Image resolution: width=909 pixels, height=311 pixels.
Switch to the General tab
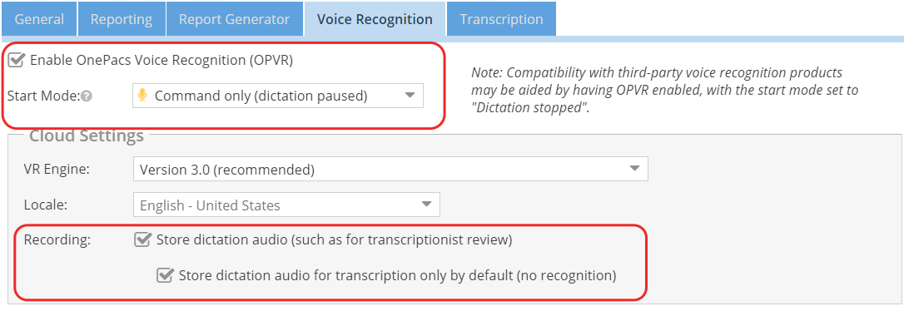[x=39, y=19]
